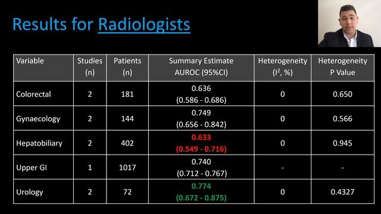The image size is (381, 214).
Task: Click the Gynaecology AUROC 0.749 cell
Action: [x=201, y=119]
